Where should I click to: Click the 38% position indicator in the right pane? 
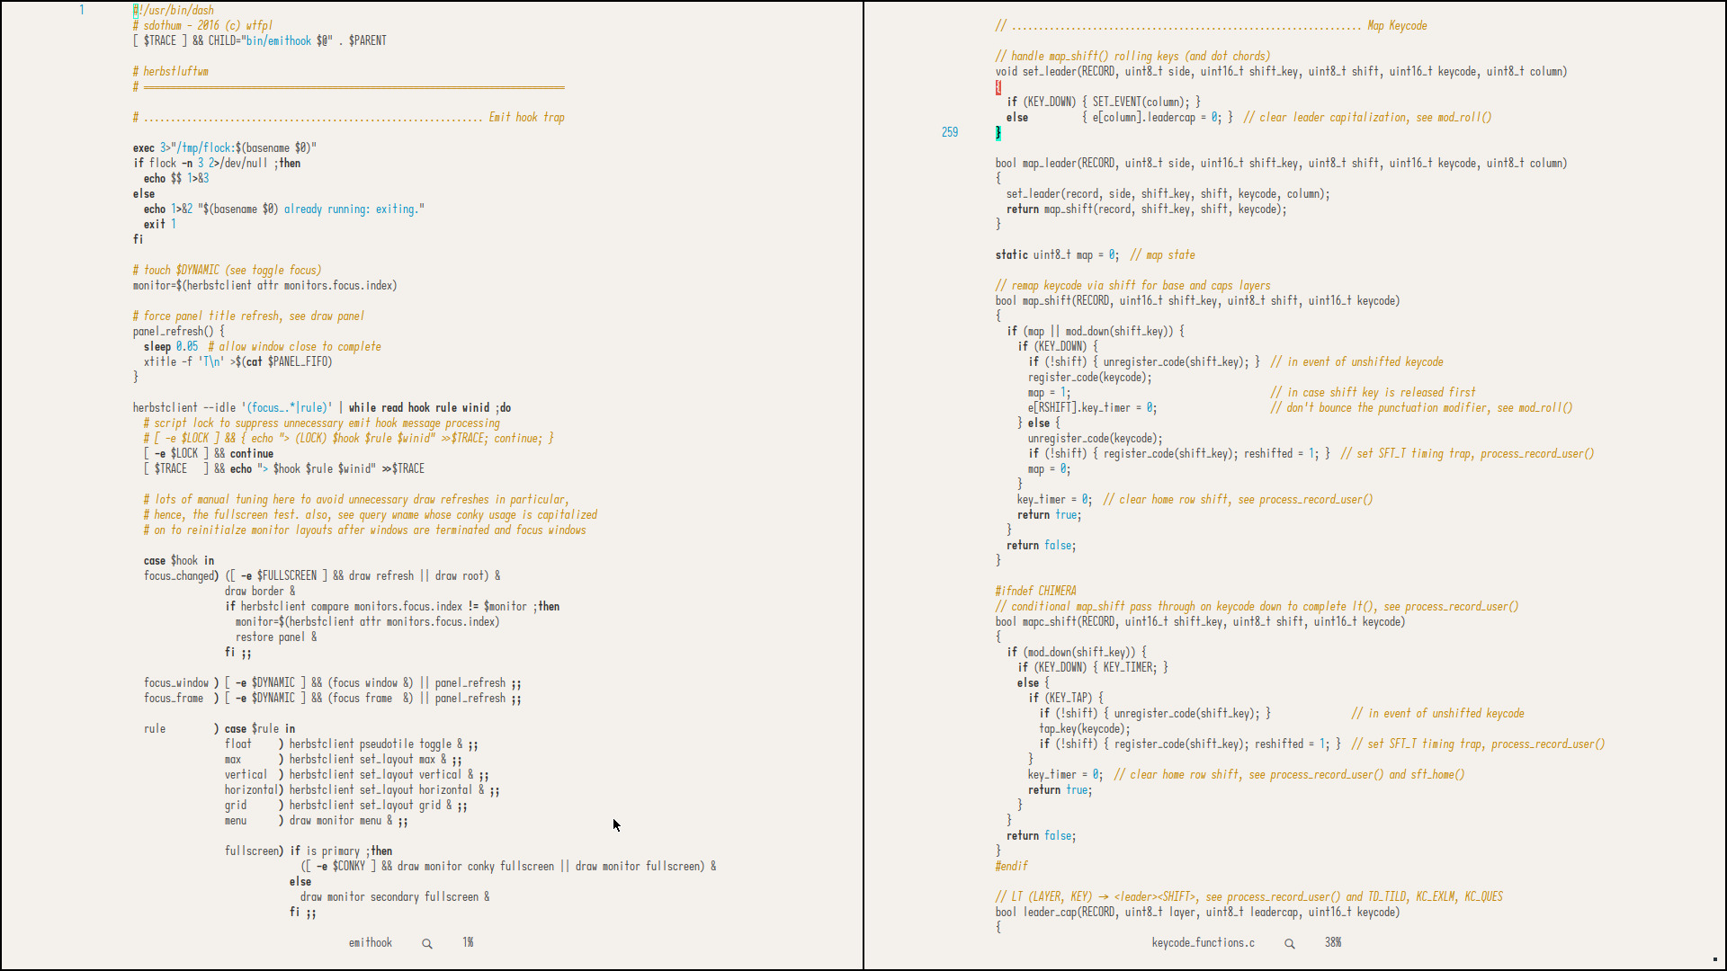(1333, 942)
